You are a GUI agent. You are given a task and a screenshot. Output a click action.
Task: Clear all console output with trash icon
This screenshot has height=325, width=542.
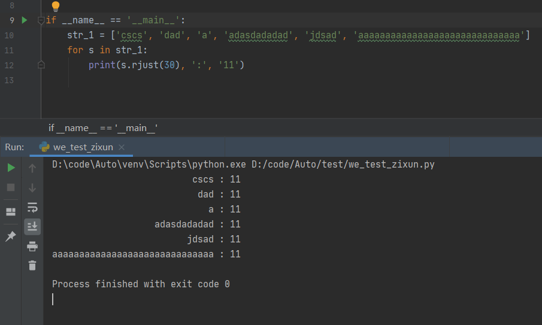tap(32, 266)
